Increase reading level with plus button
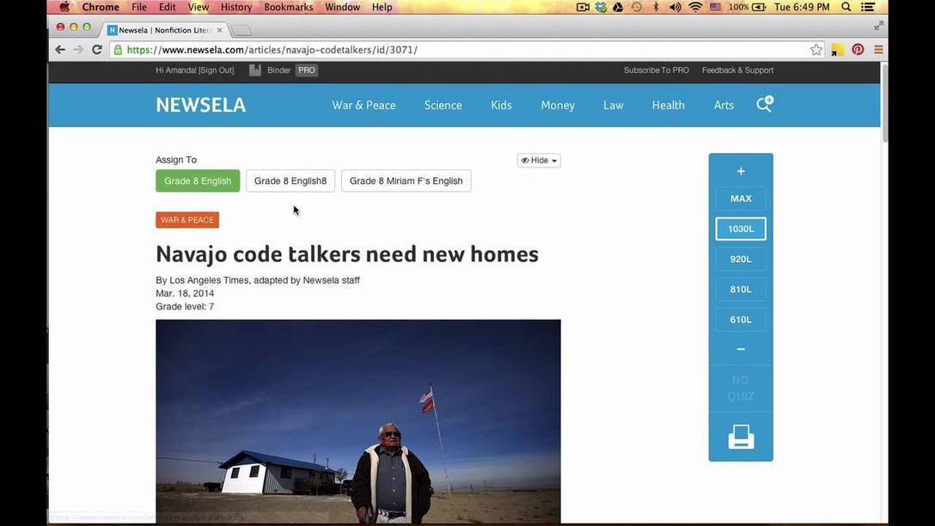The height and width of the screenshot is (526, 935). click(741, 171)
